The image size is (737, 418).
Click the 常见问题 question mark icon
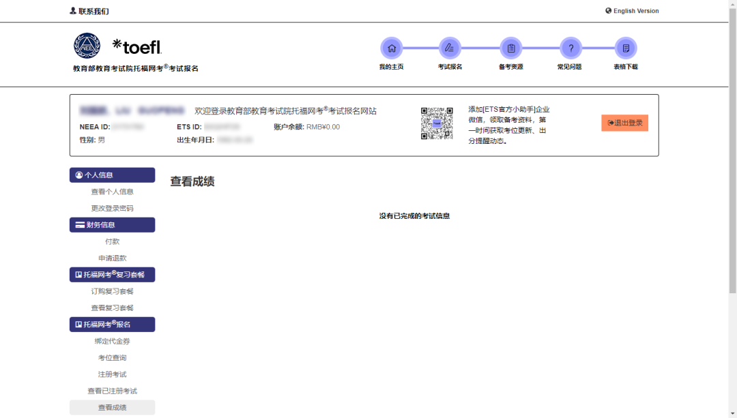(570, 49)
